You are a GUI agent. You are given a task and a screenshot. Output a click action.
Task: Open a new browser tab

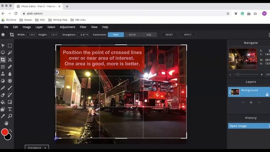click(x=67, y=7)
